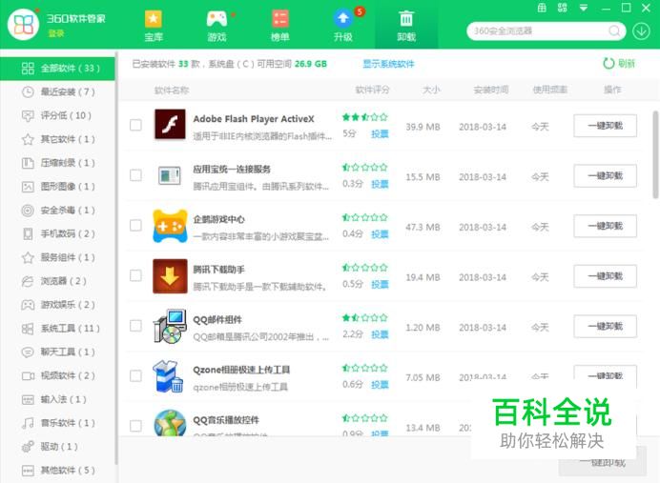Open the 宝库 software library tab
Screen dimensions: 660x483
154,25
